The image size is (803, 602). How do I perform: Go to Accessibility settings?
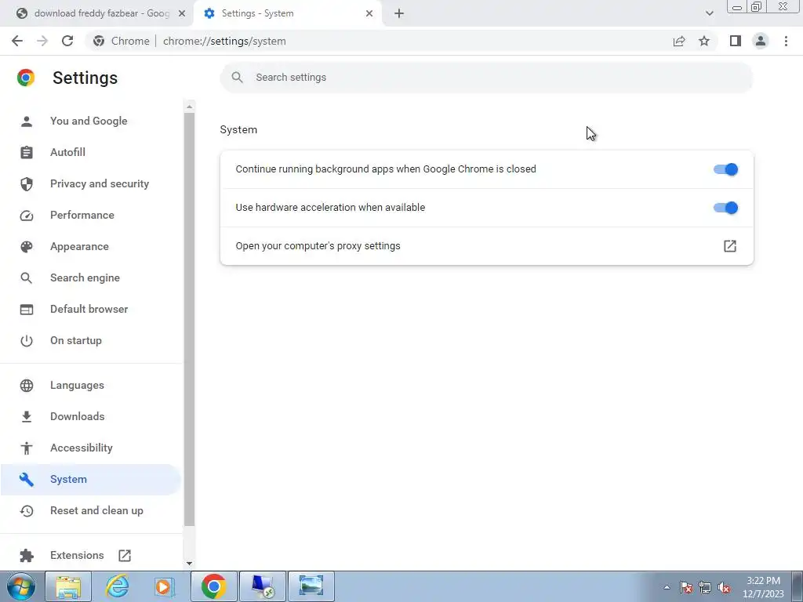point(82,448)
